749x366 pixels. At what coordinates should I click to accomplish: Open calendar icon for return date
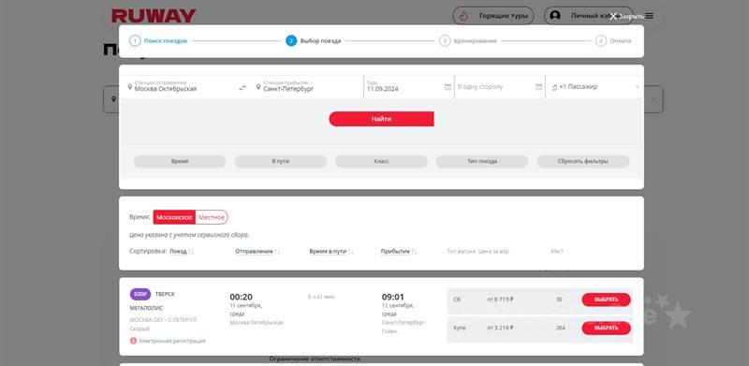coord(539,87)
